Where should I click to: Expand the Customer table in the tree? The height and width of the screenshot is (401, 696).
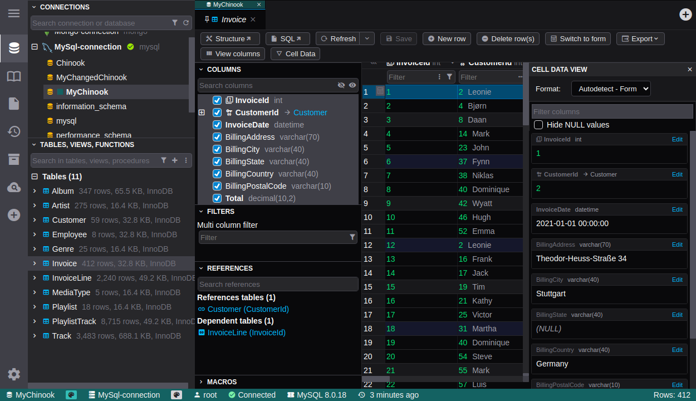35,220
